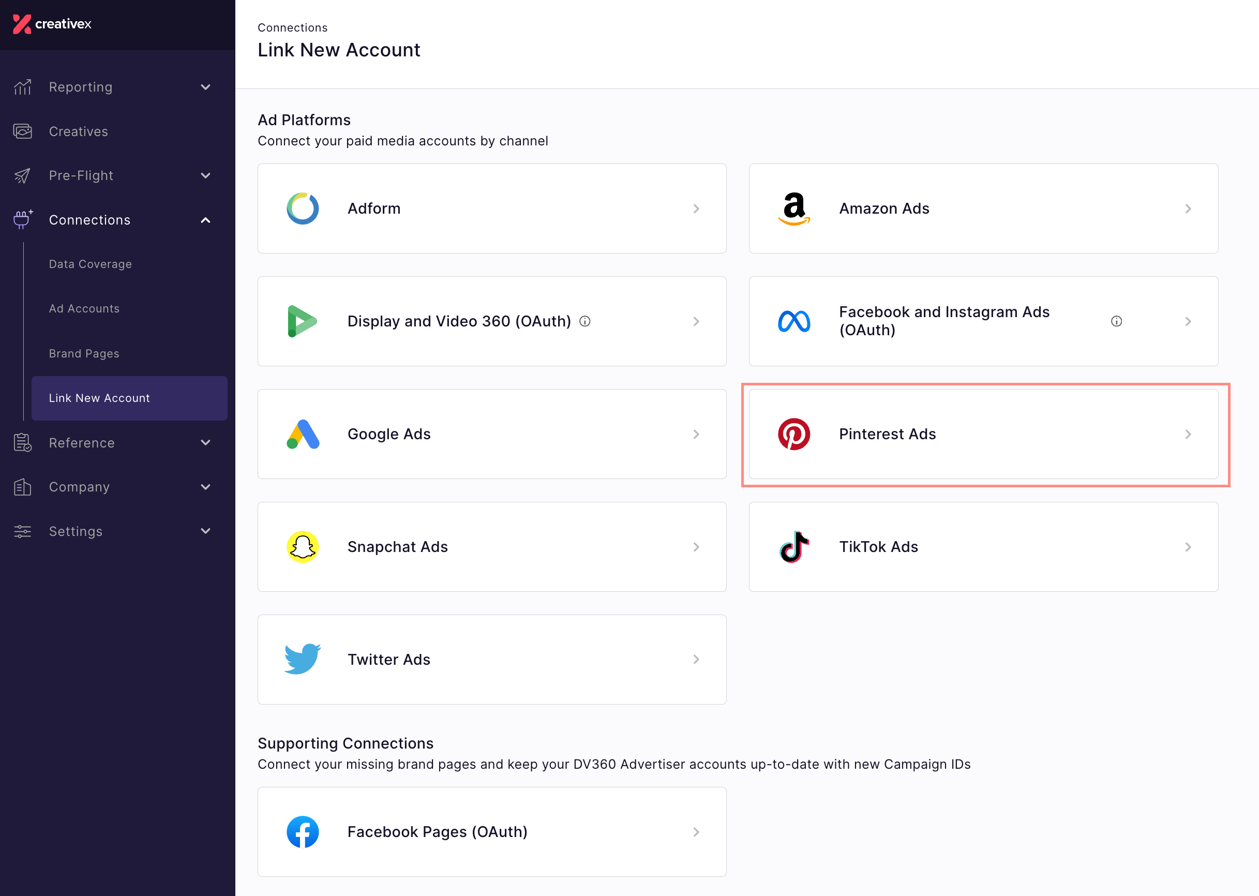
Task: Click the creativex logo
Action: pyautogui.click(x=52, y=24)
